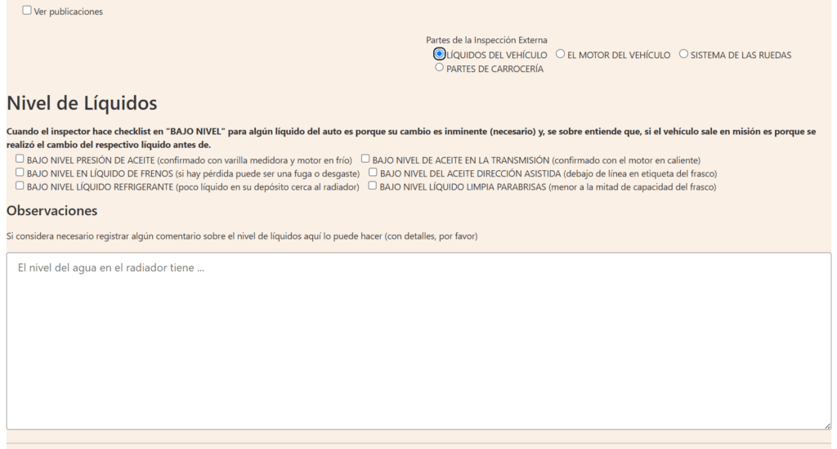Image resolution: width=837 pixels, height=449 pixels.
Task: Check BAJO NIVEL DE ACEITE EN LA TRANSMISIÓN
Action: tap(365, 159)
